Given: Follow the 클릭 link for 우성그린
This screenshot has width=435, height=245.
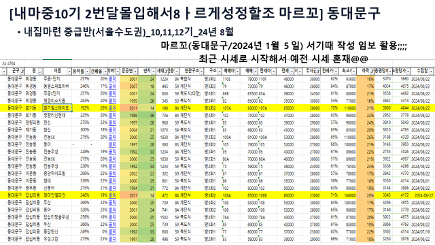Looking at the screenshot, I should (112, 239).
